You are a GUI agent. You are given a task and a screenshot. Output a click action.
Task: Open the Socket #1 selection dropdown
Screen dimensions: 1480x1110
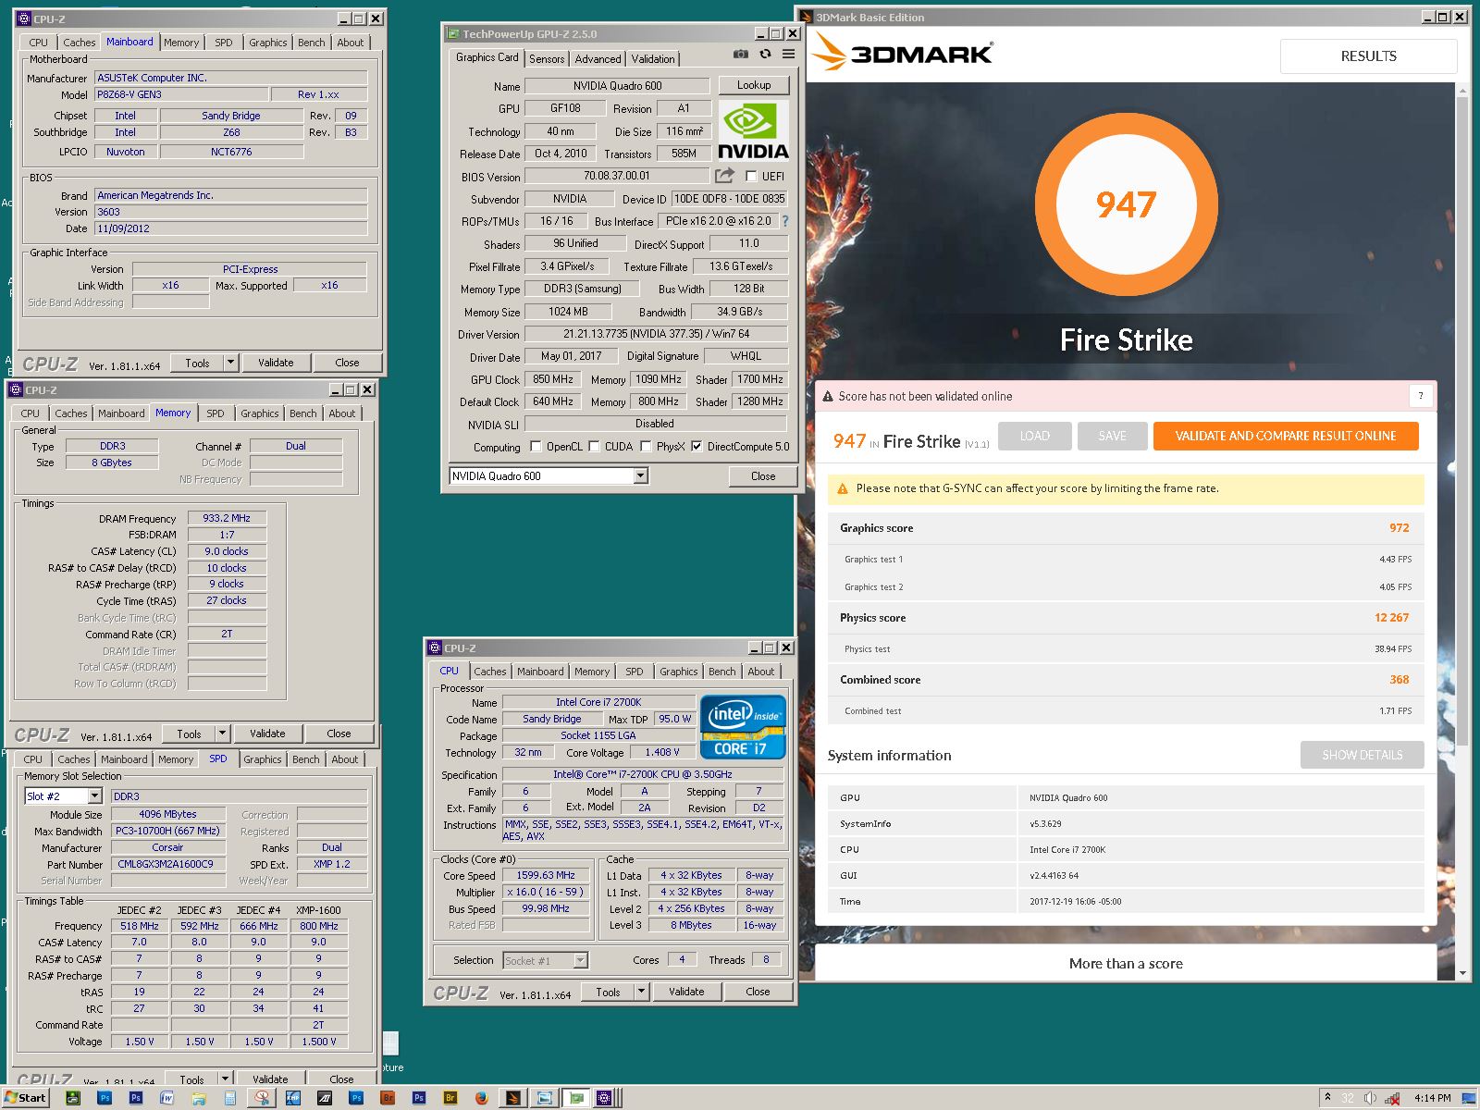click(580, 961)
